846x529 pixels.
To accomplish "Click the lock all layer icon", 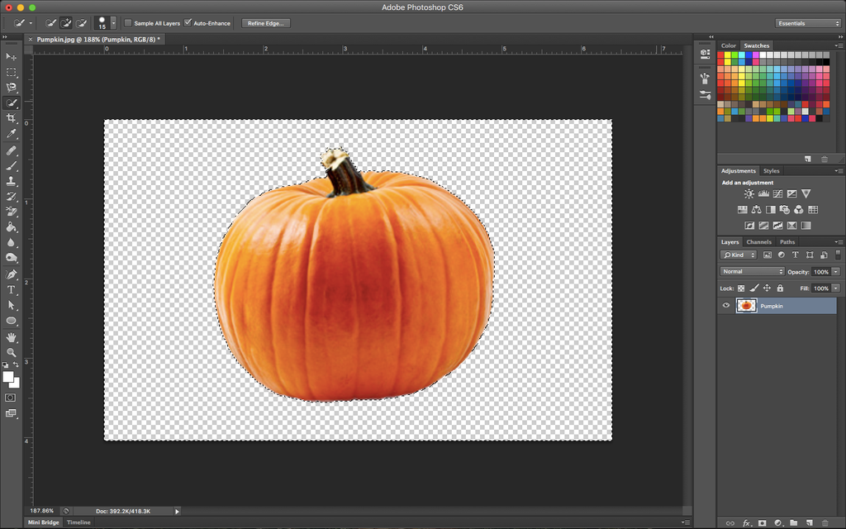I will pos(780,288).
